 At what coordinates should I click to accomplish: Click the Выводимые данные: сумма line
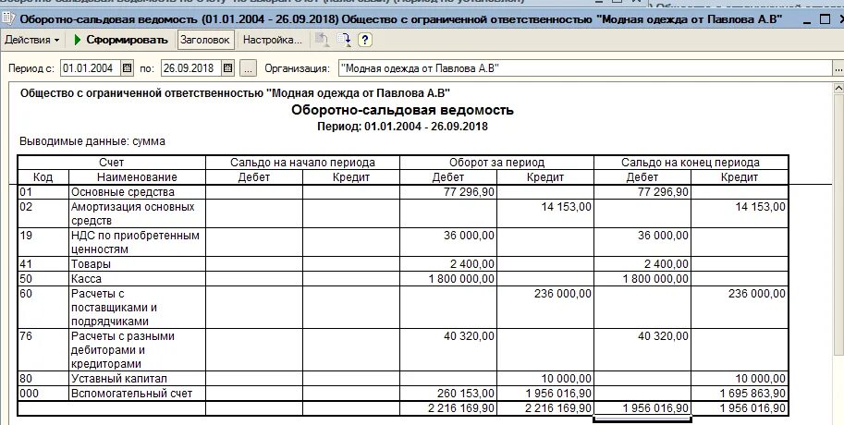coord(92,141)
